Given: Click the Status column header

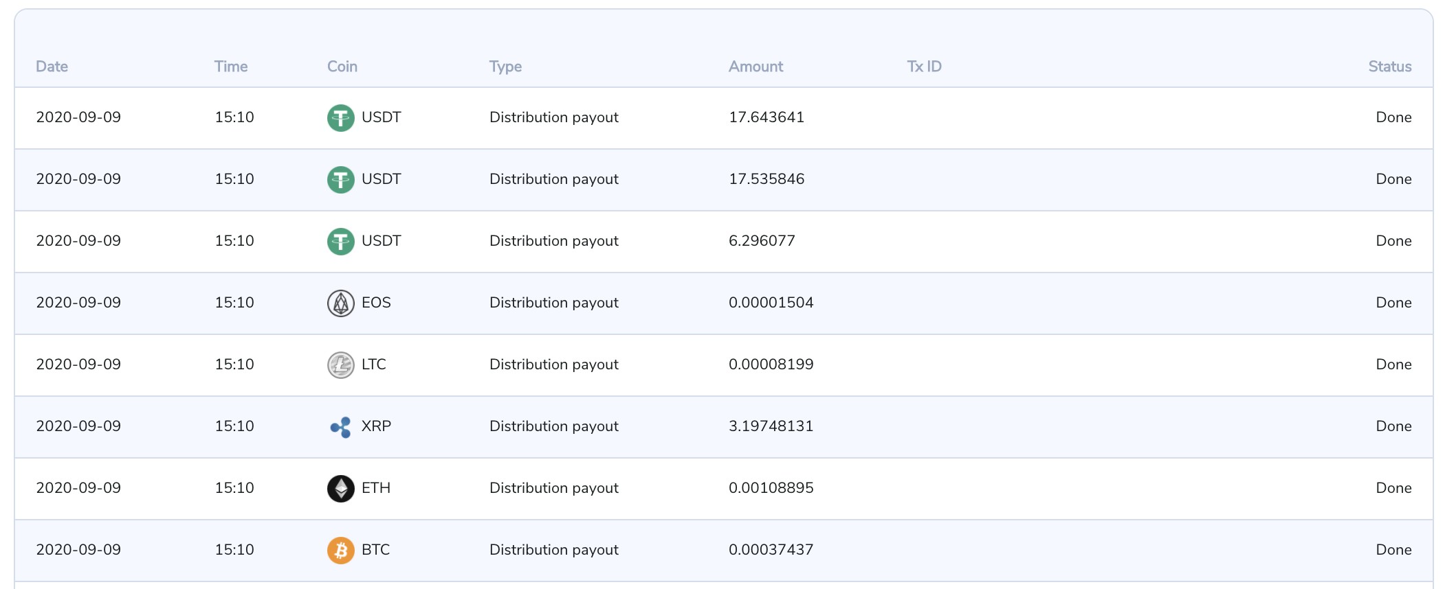Looking at the screenshot, I should (1389, 67).
